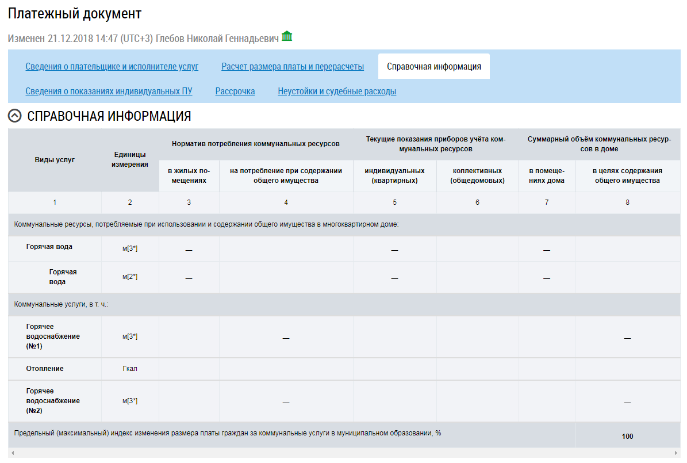Screen dimensions: 687x463
Task: Select the active Справочная информация tab
Action: coord(434,67)
